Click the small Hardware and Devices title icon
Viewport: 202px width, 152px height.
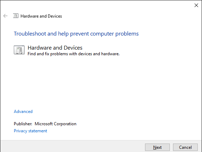tap(16, 16)
